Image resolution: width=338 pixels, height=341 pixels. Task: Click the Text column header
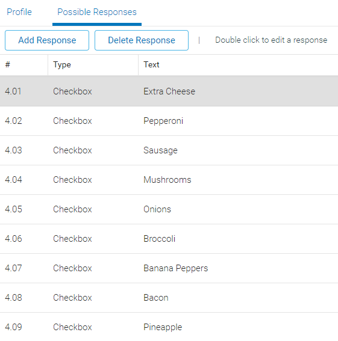point(238,65)
